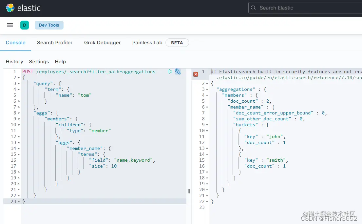Click the "key" : "john" output line
The height and width of the screenshot is (224, 362).
[x=265, y=137]
